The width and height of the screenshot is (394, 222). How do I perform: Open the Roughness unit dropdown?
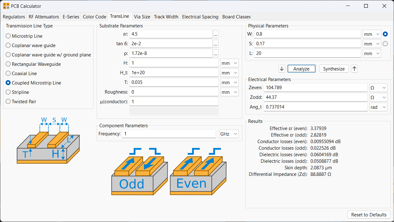tap(229, 92)
